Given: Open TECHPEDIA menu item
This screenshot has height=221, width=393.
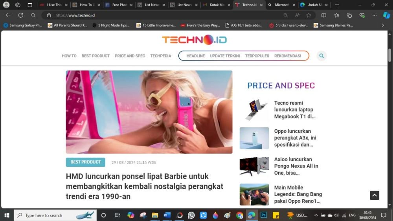Looking at the screenshot, I should [161, 56].
